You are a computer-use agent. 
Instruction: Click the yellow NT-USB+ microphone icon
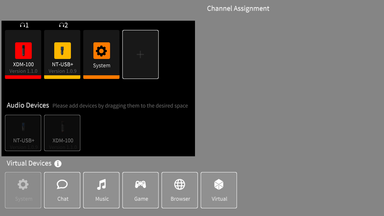coord(62,51)
